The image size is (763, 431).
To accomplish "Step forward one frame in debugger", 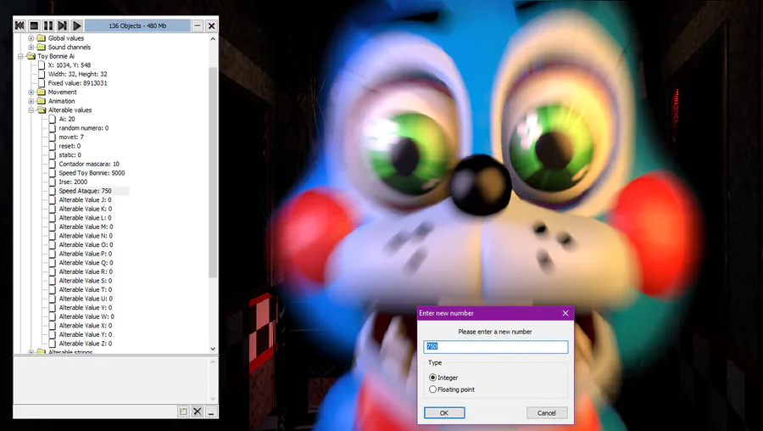I will [62, 25].
